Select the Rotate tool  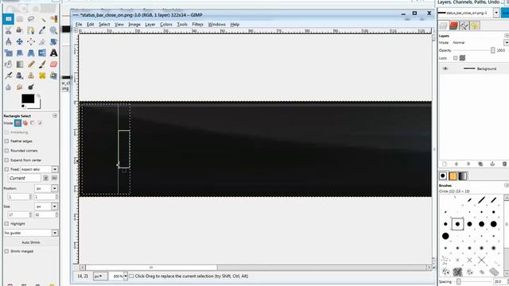pos(53,41)
